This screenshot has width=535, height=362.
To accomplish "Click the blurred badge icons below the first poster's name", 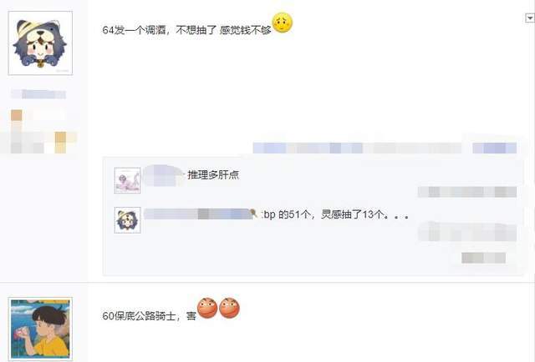I will (38, 132).
